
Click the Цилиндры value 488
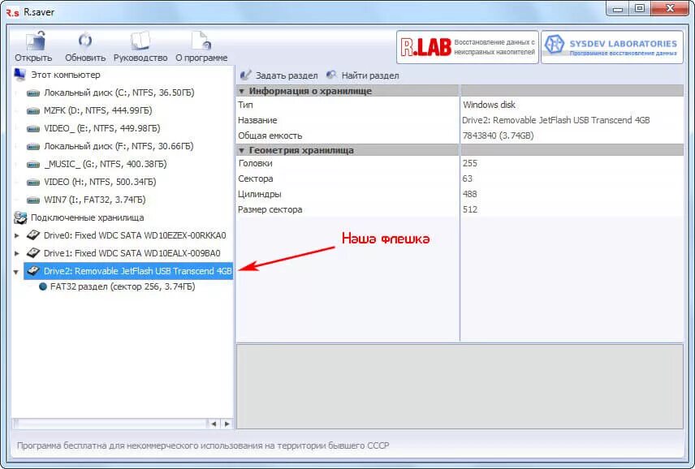pos(470,194)
